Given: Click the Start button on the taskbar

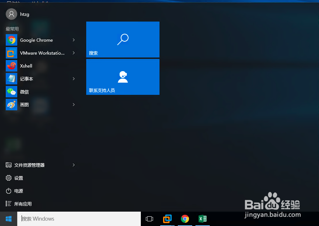Looking at the screenshot, I should (x=8, y=218).
